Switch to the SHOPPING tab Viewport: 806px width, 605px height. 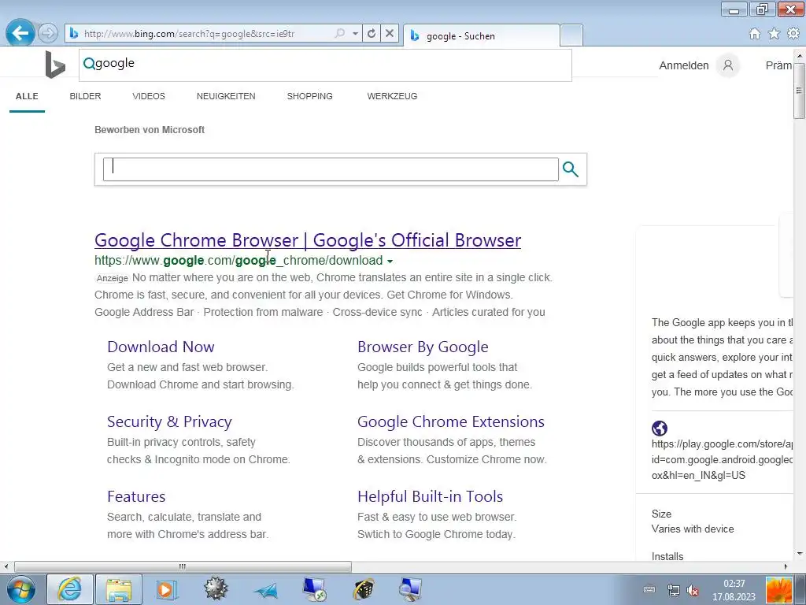(309, 96)
